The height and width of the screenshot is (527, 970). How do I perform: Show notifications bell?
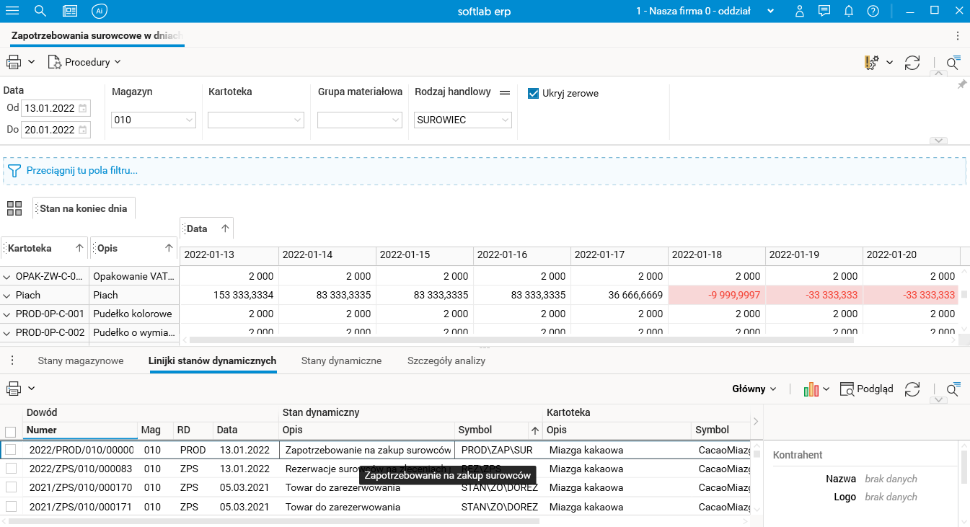849,11
